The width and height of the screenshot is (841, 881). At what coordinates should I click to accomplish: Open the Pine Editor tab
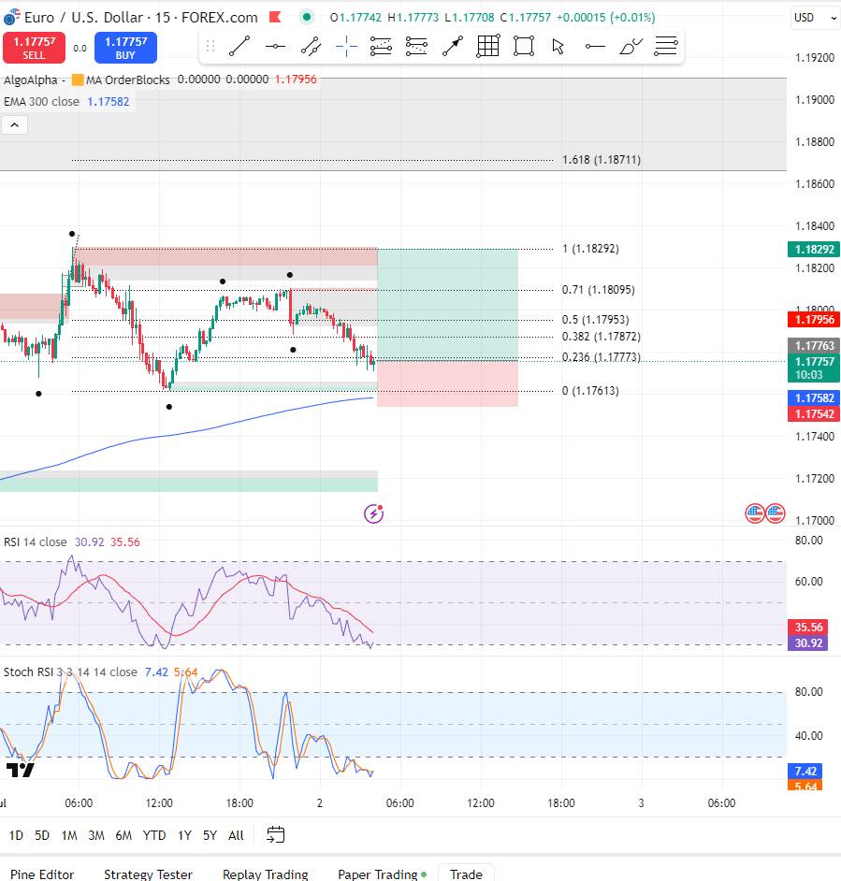(42, 874)
